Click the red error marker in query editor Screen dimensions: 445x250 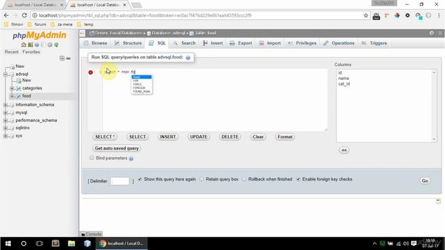point(90,72)
